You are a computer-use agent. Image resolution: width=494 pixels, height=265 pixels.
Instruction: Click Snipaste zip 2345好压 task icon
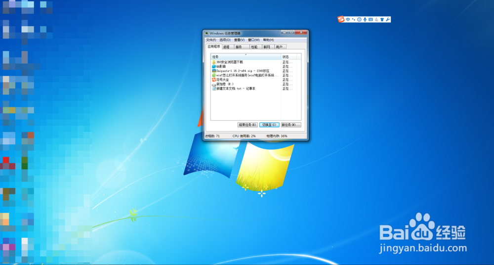point(214,71)
